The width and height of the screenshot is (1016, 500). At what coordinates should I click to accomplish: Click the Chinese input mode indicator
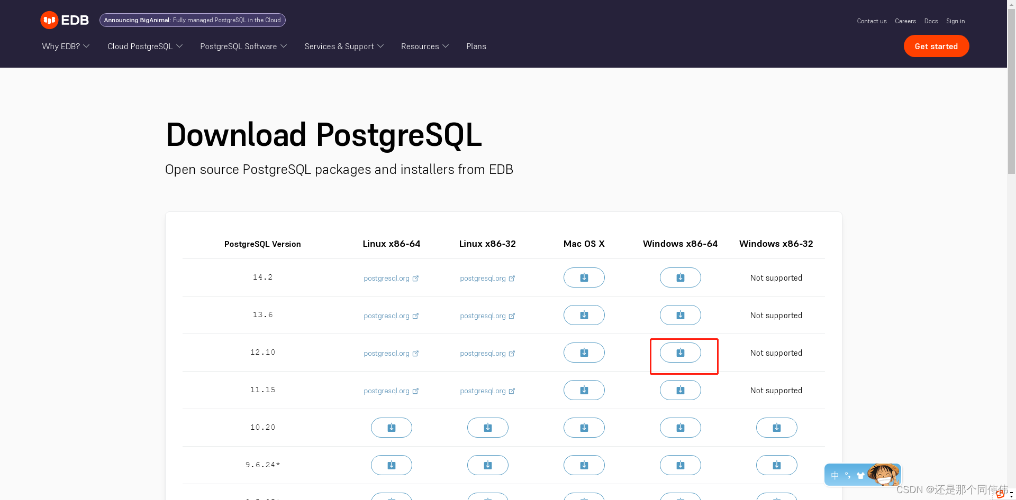click(x=834, y=475)
